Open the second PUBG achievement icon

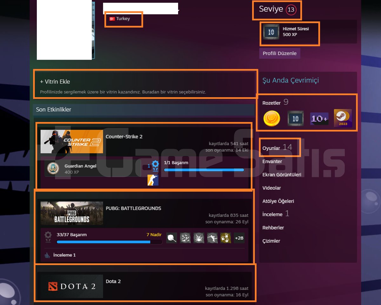185,238
